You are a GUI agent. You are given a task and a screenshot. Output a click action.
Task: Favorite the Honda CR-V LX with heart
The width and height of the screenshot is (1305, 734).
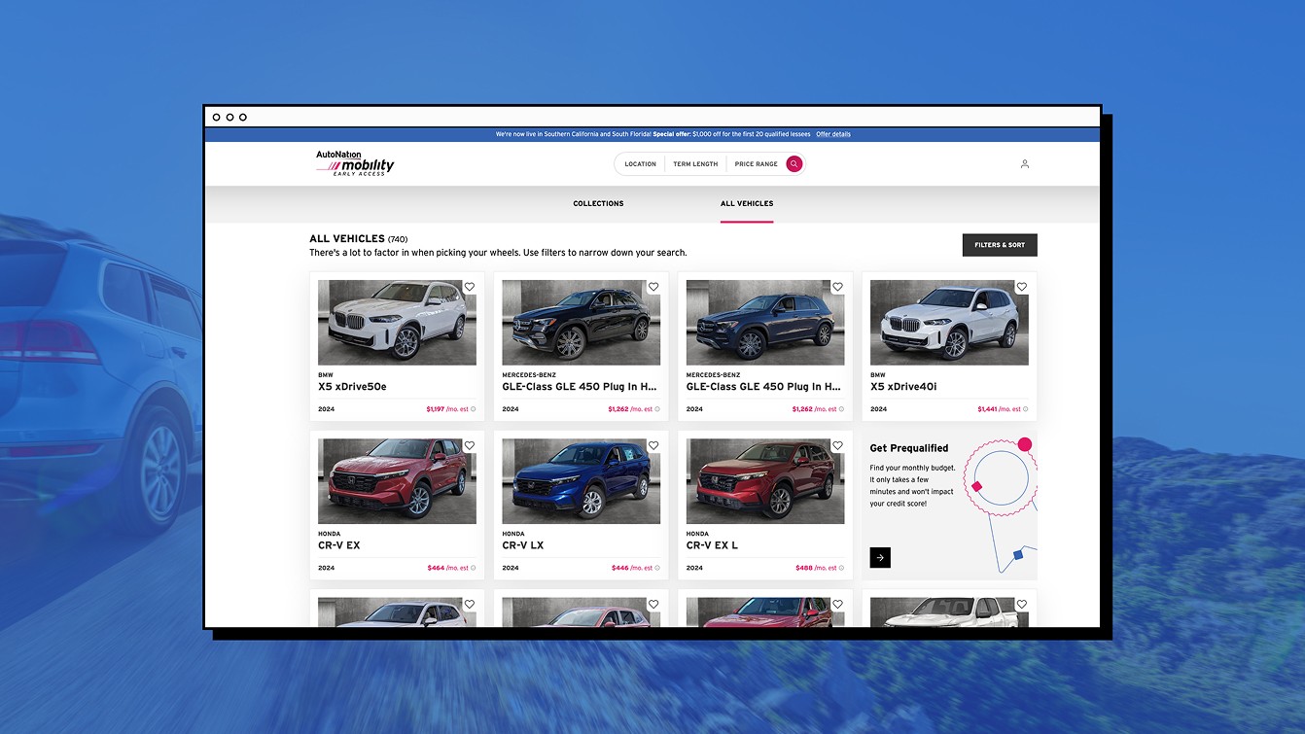(653, 445)
